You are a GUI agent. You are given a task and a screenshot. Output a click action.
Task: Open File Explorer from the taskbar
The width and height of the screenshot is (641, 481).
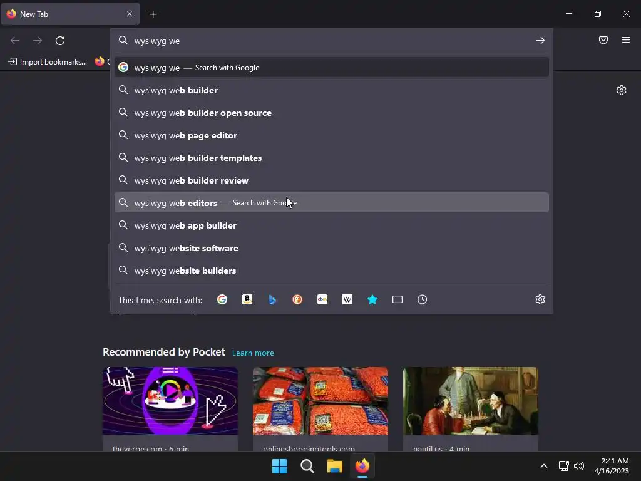tap(335, 466)
